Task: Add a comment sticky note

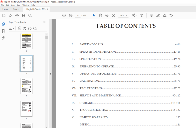Action: (x=151, y=15)
